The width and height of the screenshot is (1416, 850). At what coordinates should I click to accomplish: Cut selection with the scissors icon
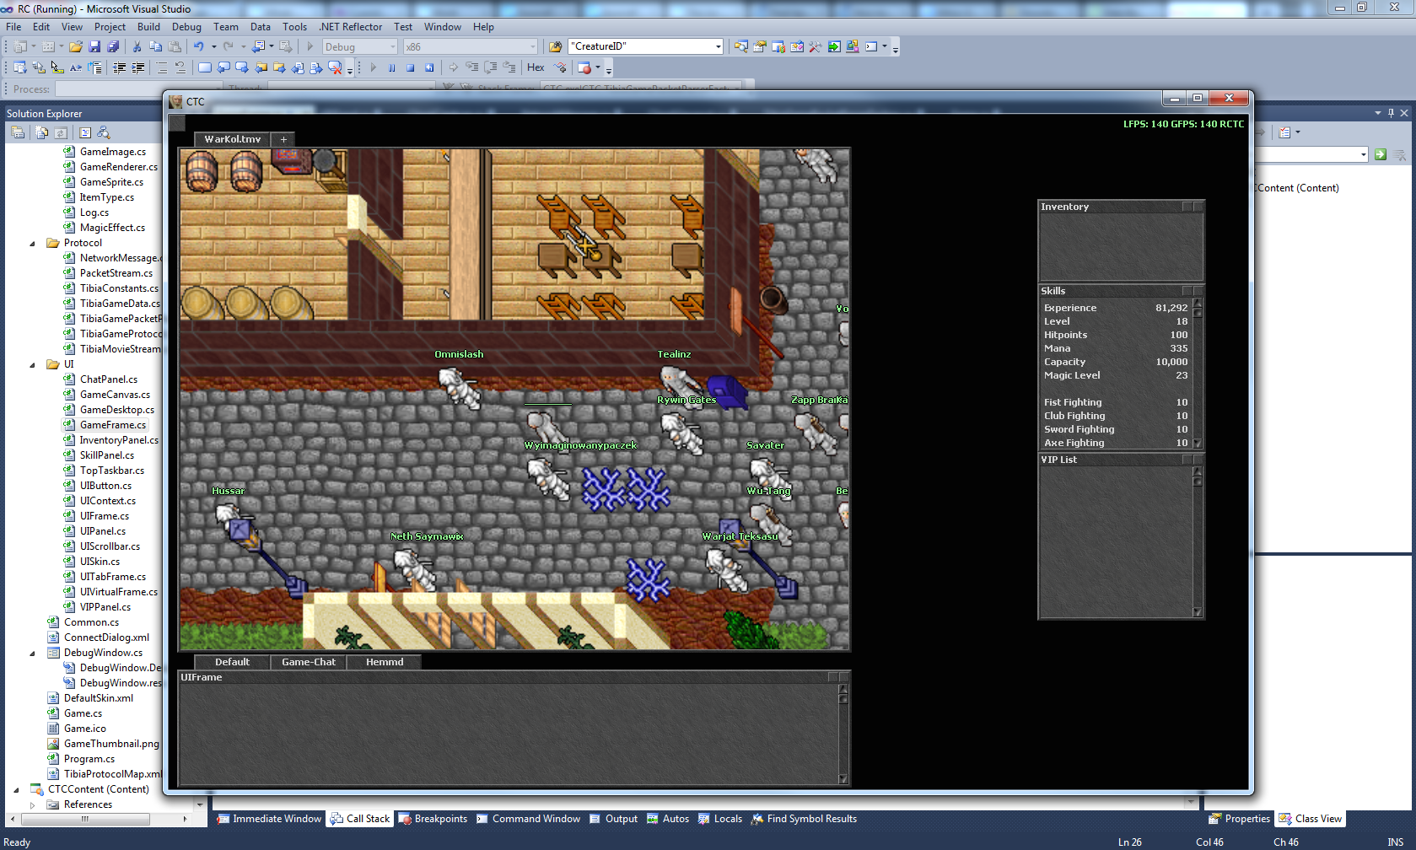(137, 46)
